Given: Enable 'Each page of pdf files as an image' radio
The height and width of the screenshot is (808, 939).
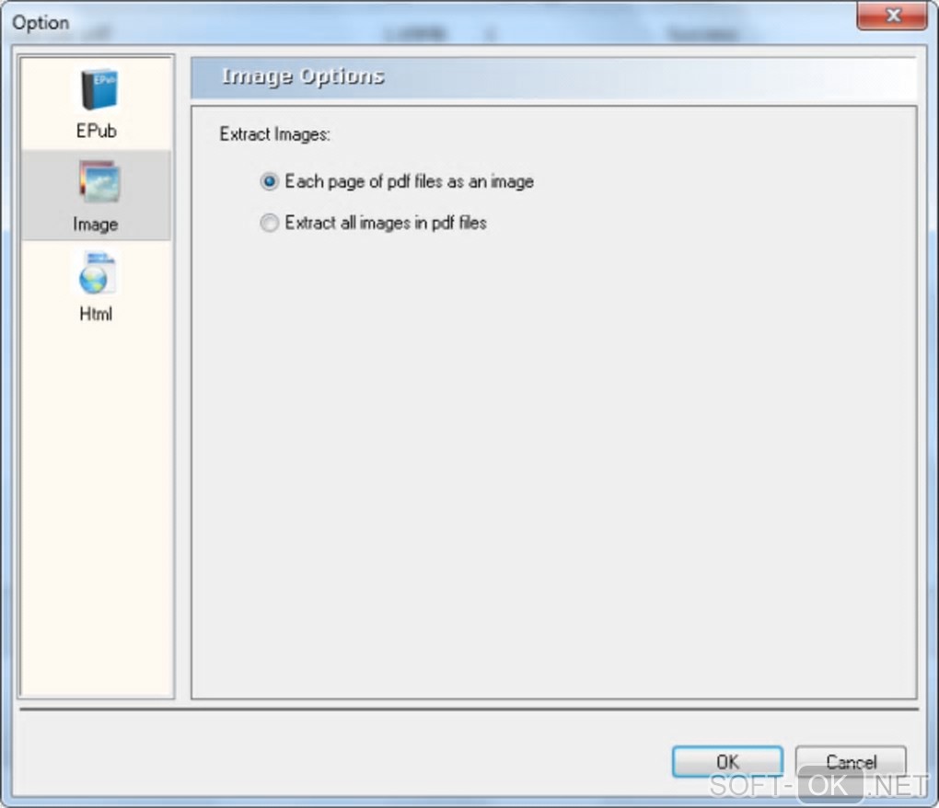Looking at the screenshot, I should [270, 181].
